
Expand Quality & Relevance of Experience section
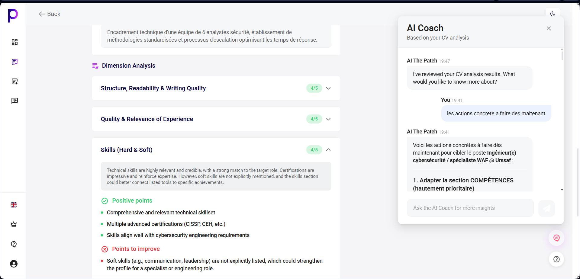(x=328, y=119)
